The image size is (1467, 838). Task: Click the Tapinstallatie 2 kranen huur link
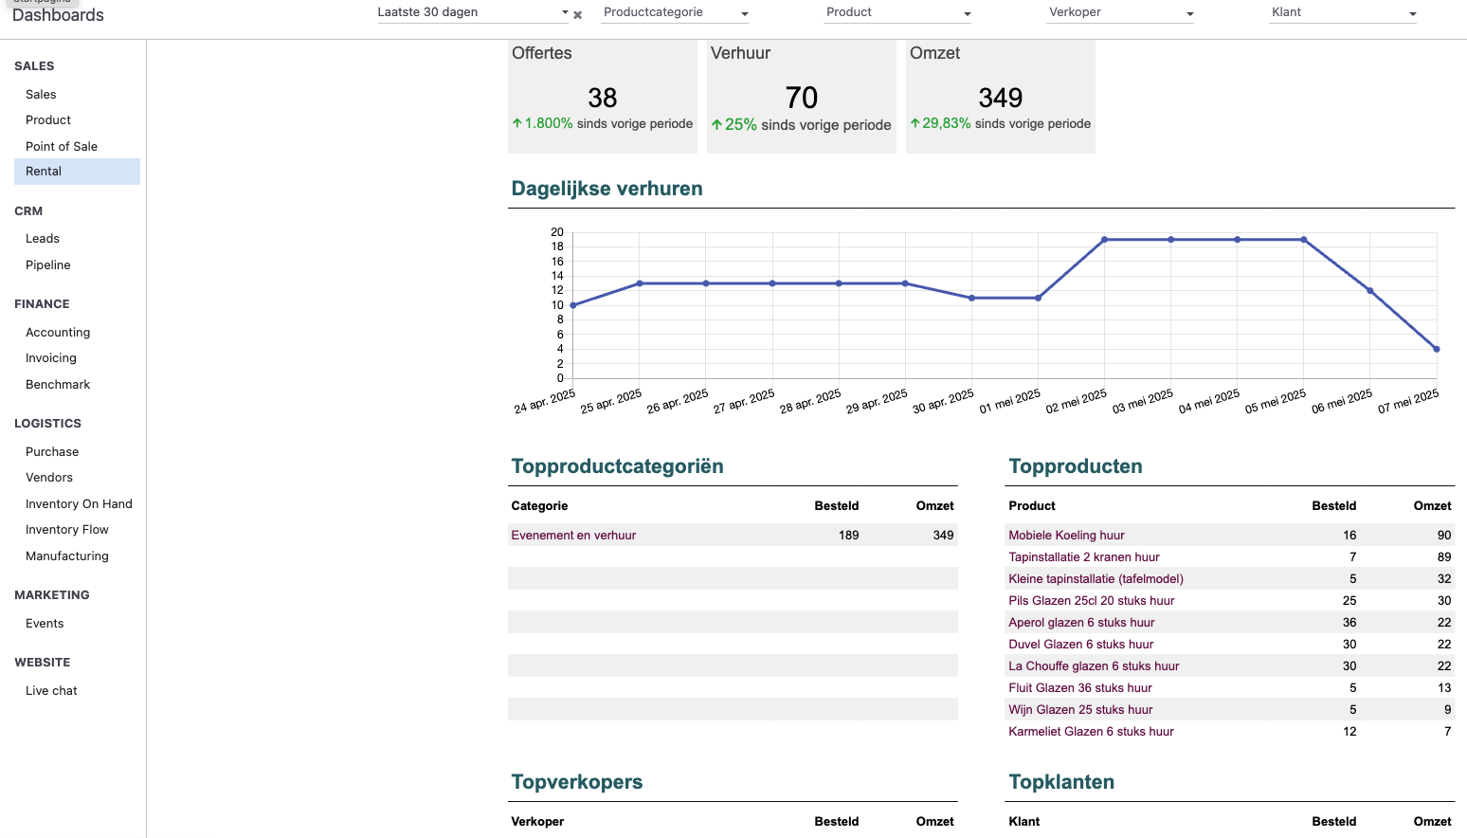(1083, 557)
